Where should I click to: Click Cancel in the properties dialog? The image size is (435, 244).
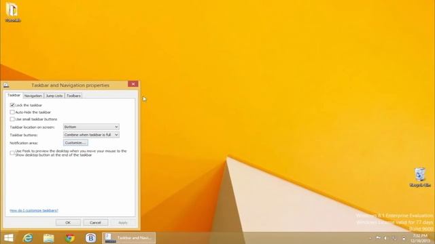coord(95,222)
